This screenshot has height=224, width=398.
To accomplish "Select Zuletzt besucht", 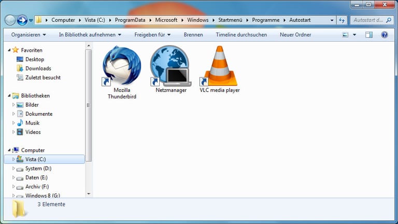I will [x=43, y=77].
